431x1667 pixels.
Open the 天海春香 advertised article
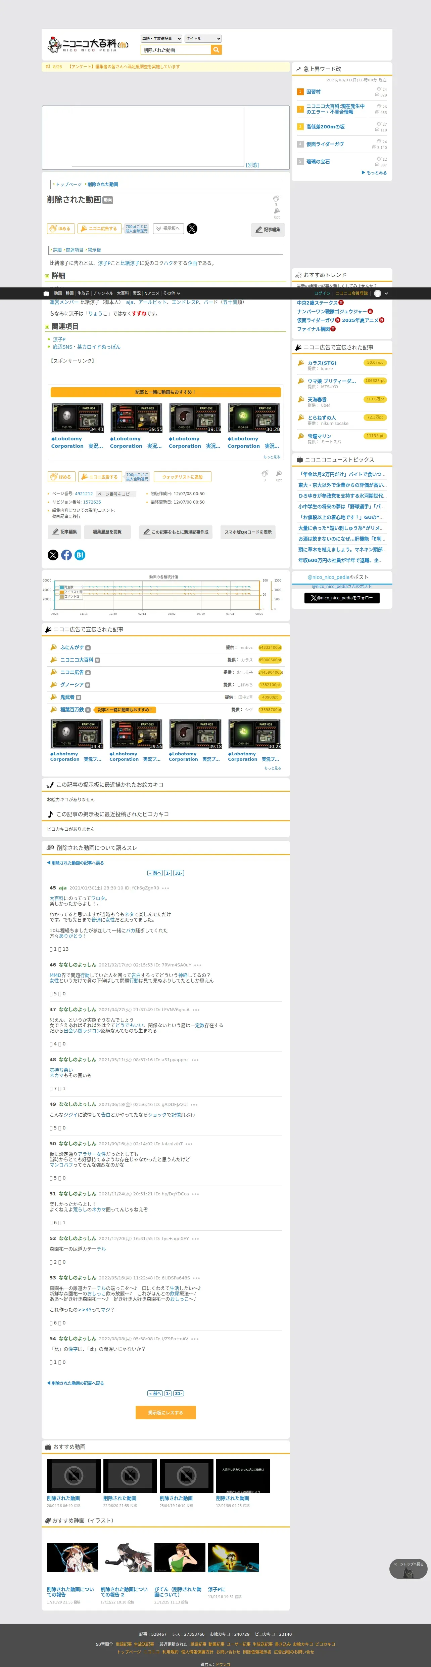tap(317, 399)
